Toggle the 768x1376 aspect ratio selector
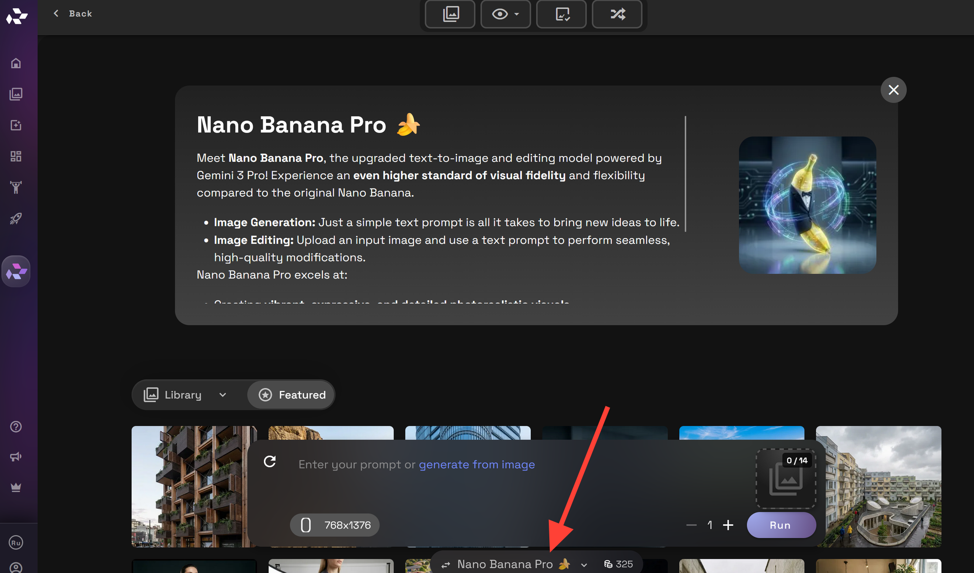Viewport: 974px width, 573px height. pos(335,525)
